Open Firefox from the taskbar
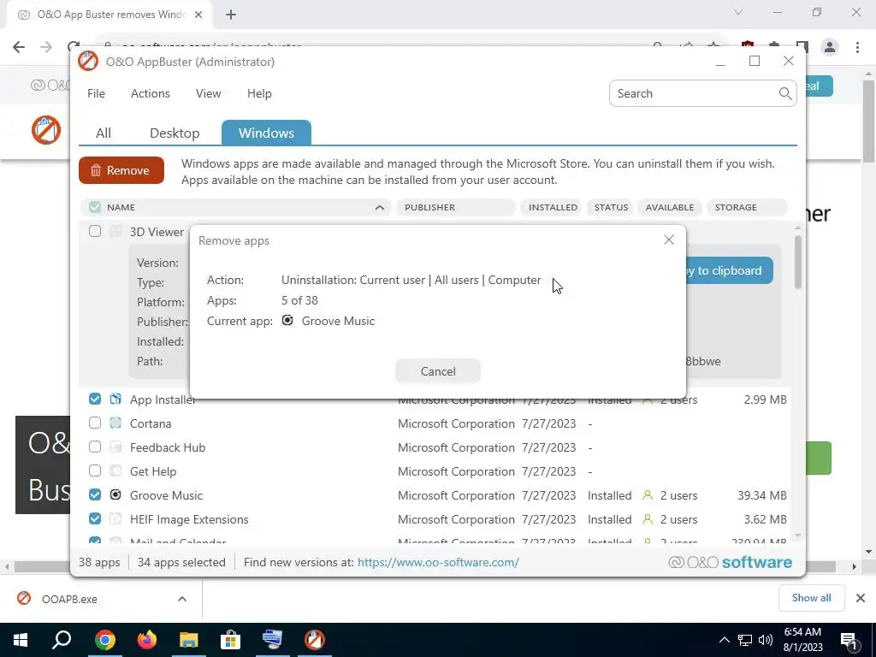Screen dimensions: 876x657 146,640
